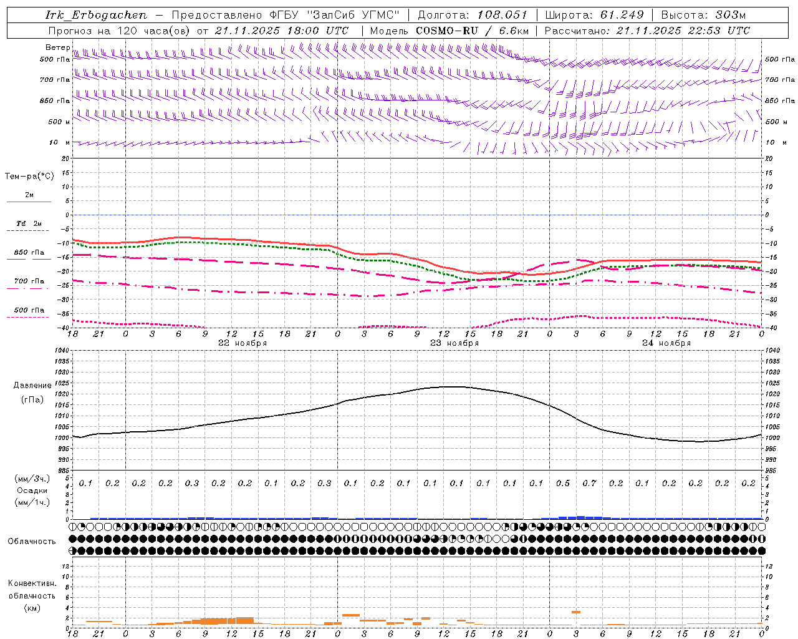Viewport: 798px width, 639px height.
Task: Click the Широта: 61.249 value
Action: 594,15
